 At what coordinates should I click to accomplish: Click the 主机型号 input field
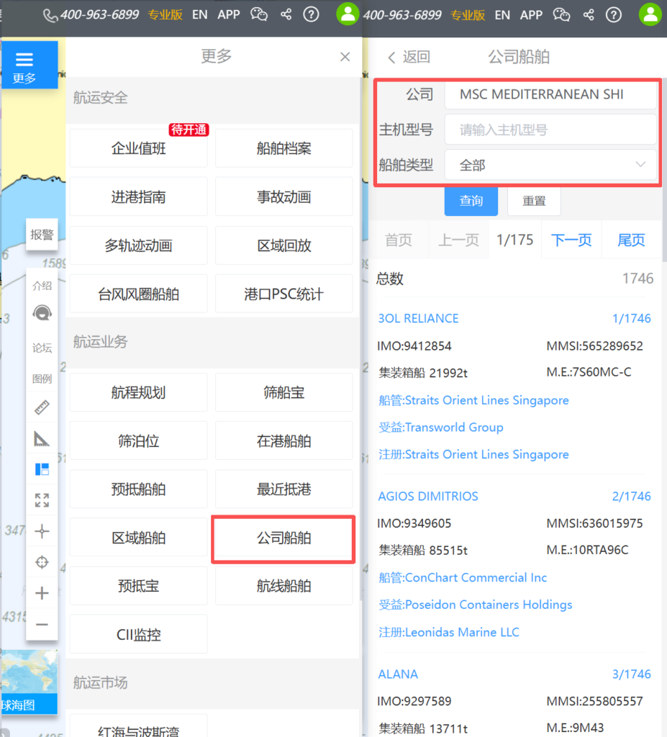coord(550,130)
